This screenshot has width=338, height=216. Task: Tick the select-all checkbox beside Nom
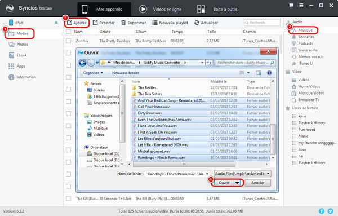(x=69, y=32)
